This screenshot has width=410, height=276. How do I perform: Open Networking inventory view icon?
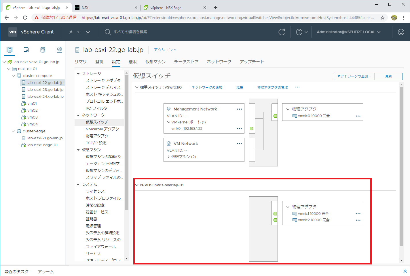coord(60,50)
